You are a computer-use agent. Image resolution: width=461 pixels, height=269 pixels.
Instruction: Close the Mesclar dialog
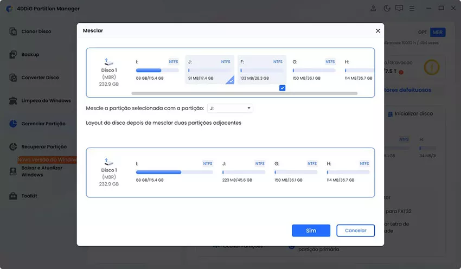(378, 31)
